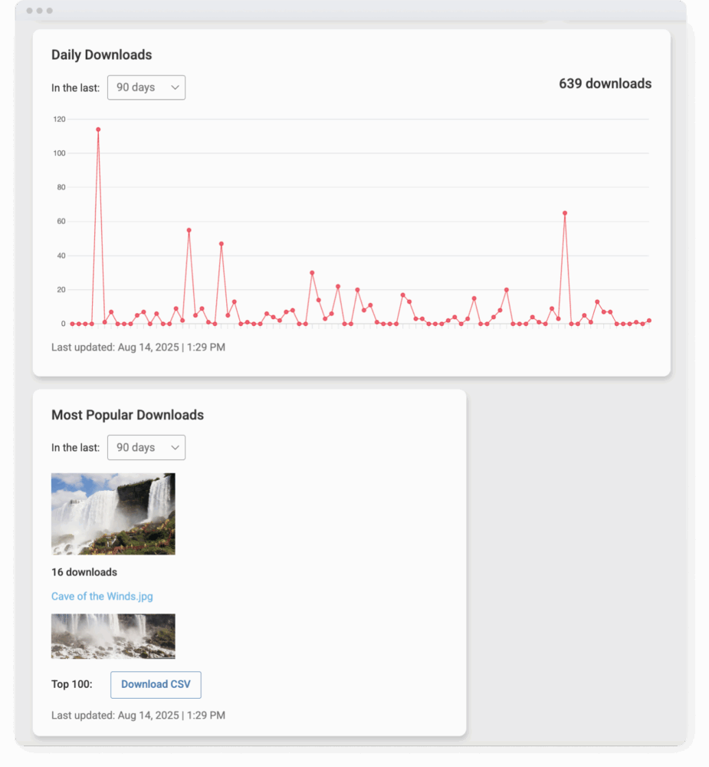Click the second waterfall thumbnail above Top 100

click(113, 636)
